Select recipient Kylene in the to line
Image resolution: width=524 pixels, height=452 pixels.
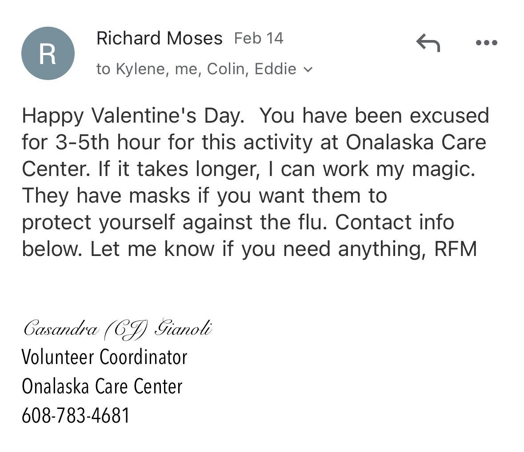141,69
